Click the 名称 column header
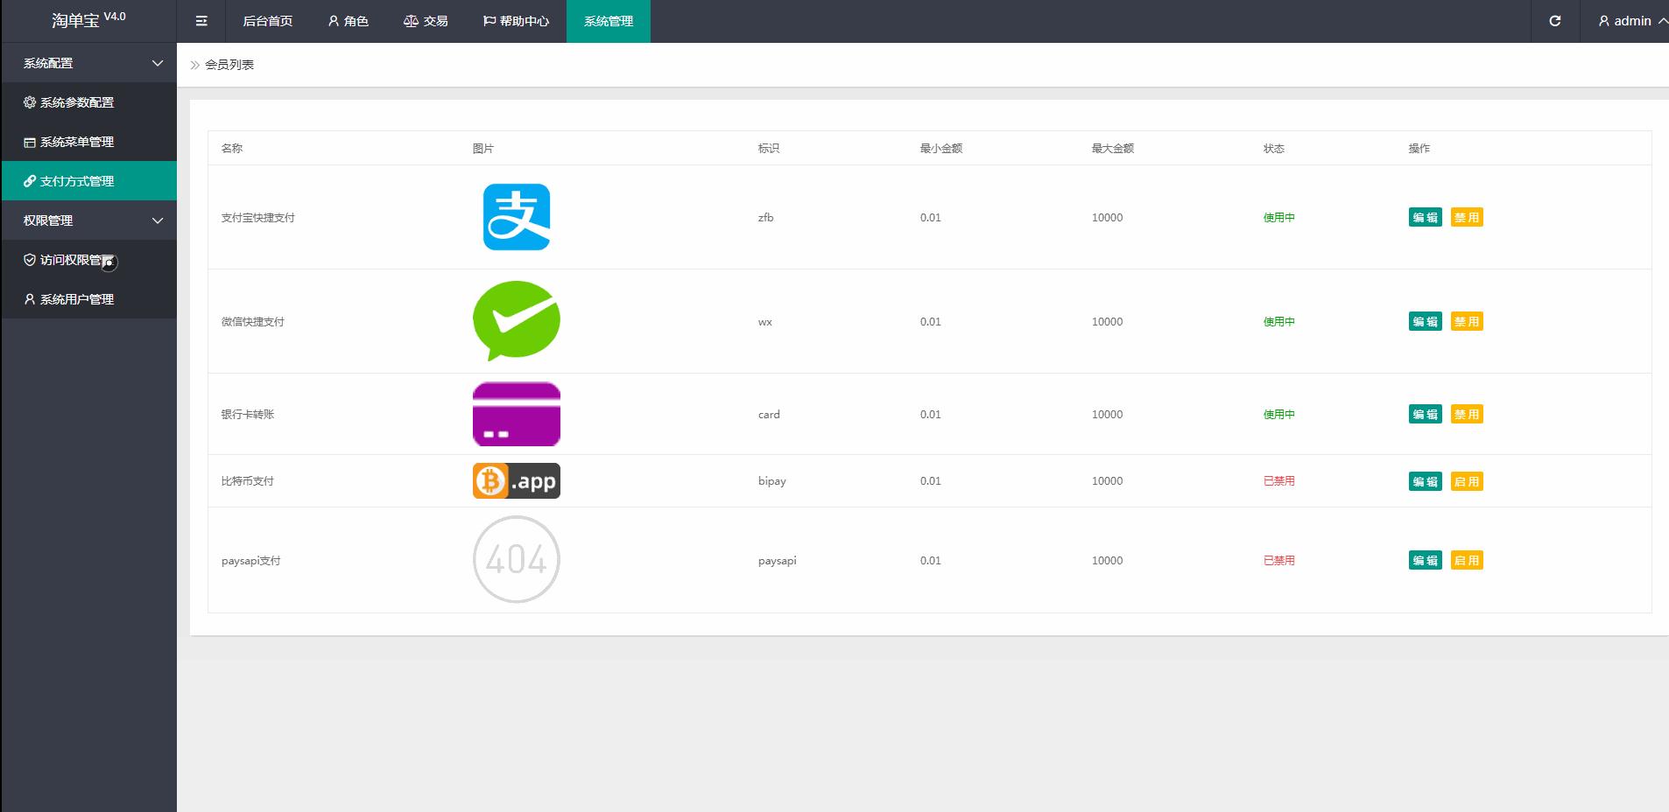This screenshot has height=812, width=1669. (x=232, y=149)
